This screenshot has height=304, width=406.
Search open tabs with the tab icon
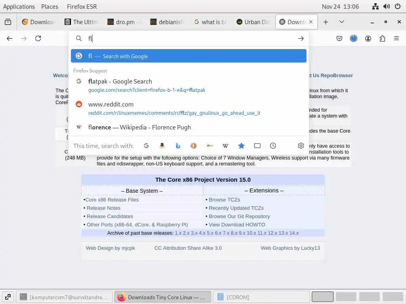tap(257, 146)
